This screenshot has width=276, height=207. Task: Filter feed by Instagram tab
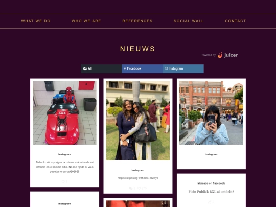183,68
